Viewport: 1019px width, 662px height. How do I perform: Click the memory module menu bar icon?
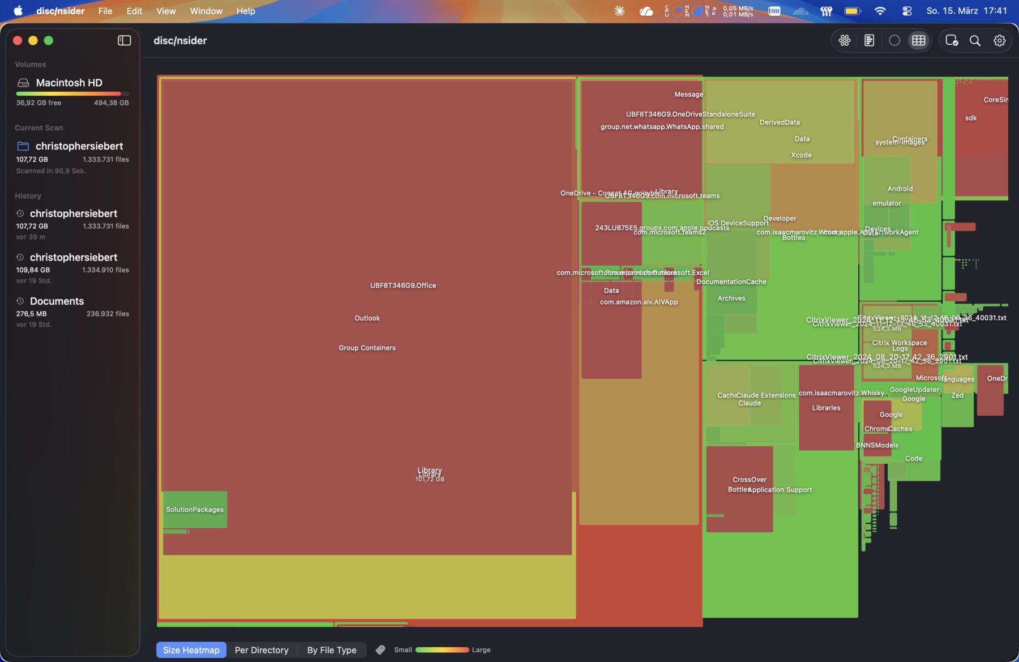(x=774, y=11)
